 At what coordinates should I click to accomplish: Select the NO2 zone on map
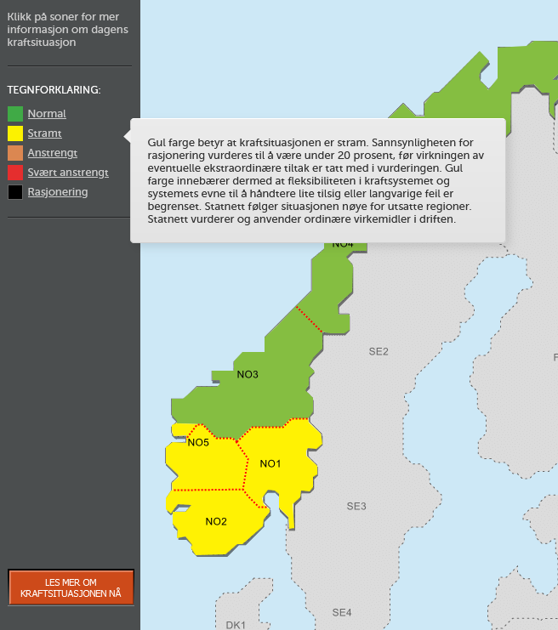point(216,521)
